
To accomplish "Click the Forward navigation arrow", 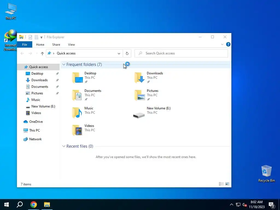I will pos(30,53).
